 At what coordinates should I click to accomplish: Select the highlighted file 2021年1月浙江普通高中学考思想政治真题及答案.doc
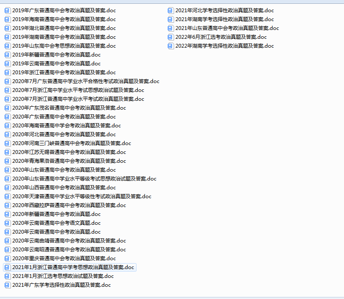73,267
